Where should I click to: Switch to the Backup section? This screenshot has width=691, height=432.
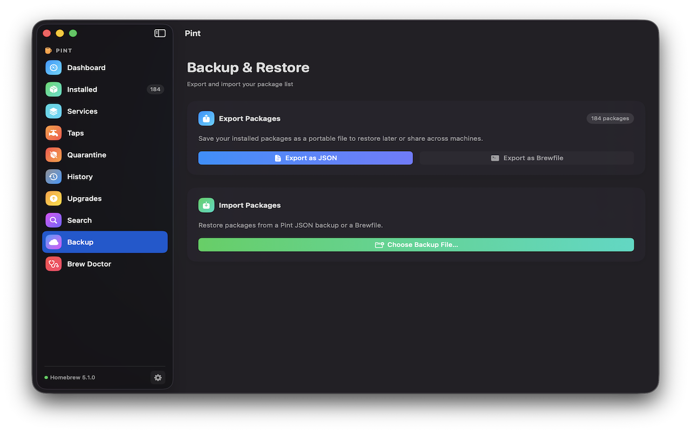point(105,242)
